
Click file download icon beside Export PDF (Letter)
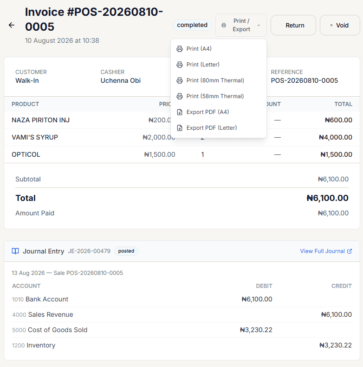(x=179, y=128)
